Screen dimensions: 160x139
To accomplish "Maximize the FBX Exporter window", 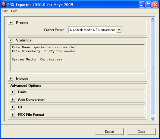I will click(x=149, y=5).
